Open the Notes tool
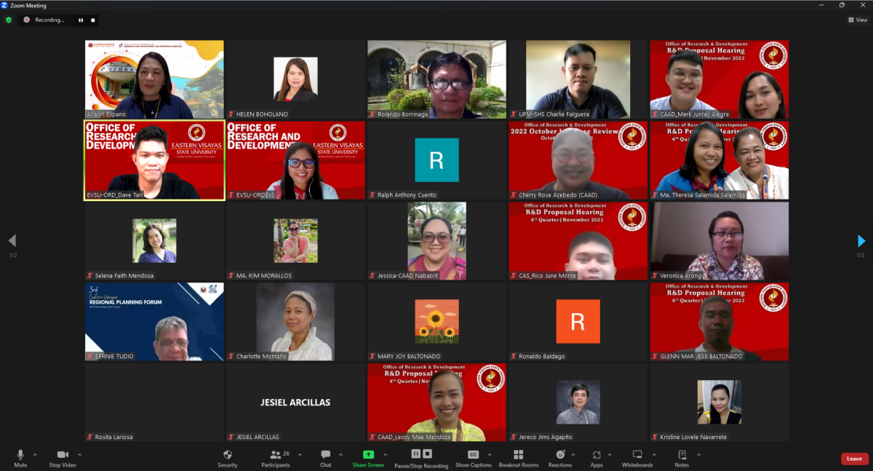Screen dimensions: 873x471 click(682, 455)
